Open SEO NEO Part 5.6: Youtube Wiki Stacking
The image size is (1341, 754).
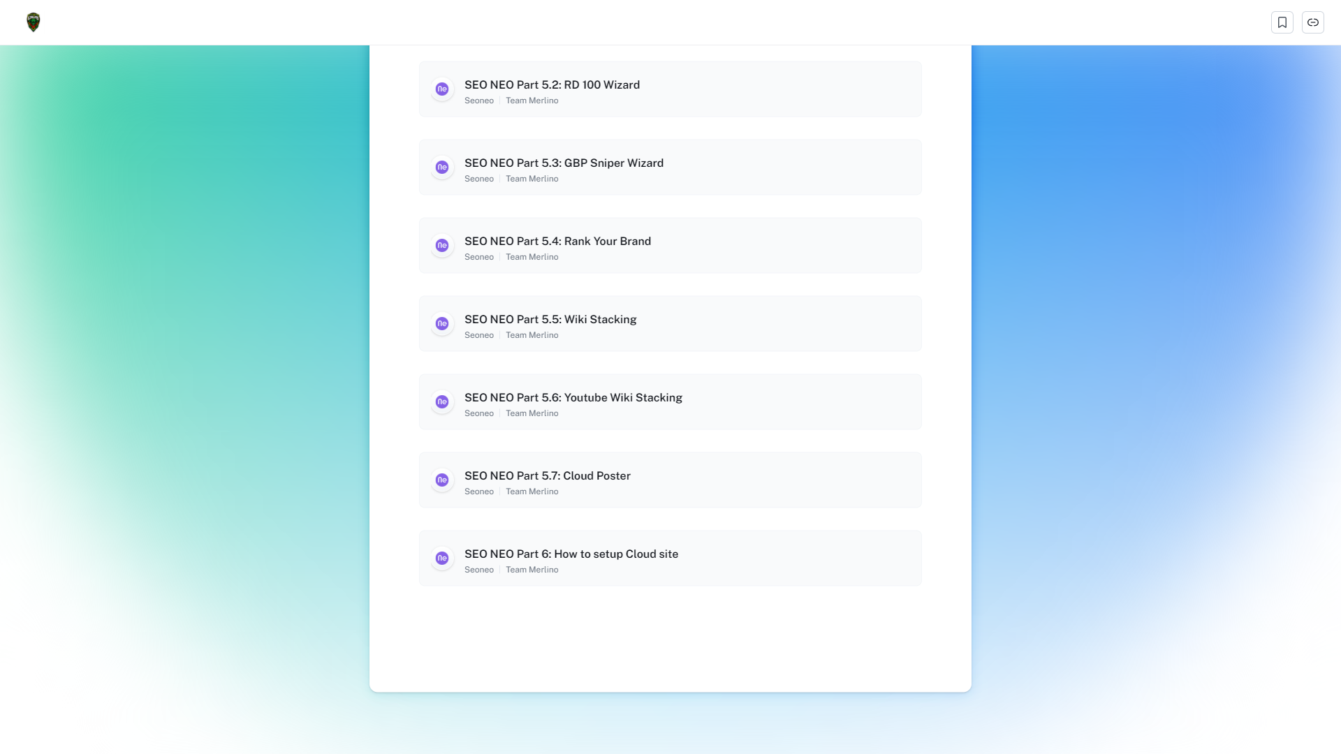click(x=573, y=397)
